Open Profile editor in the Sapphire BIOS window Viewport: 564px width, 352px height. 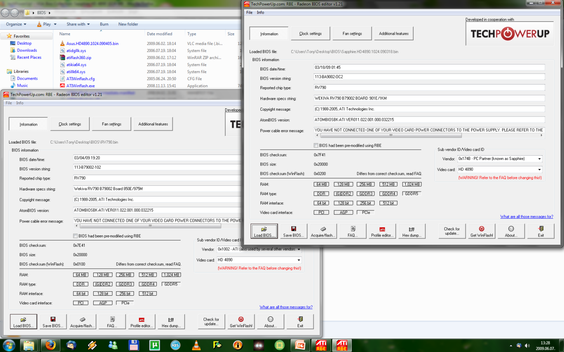[x=382, y=231]
